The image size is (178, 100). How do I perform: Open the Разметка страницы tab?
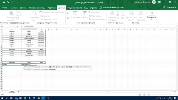click(37, 8)
